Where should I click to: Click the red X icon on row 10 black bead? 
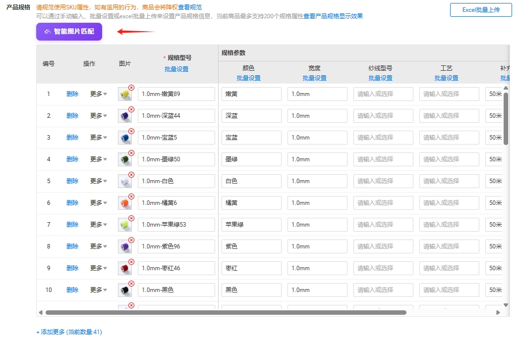coord(131,283)
